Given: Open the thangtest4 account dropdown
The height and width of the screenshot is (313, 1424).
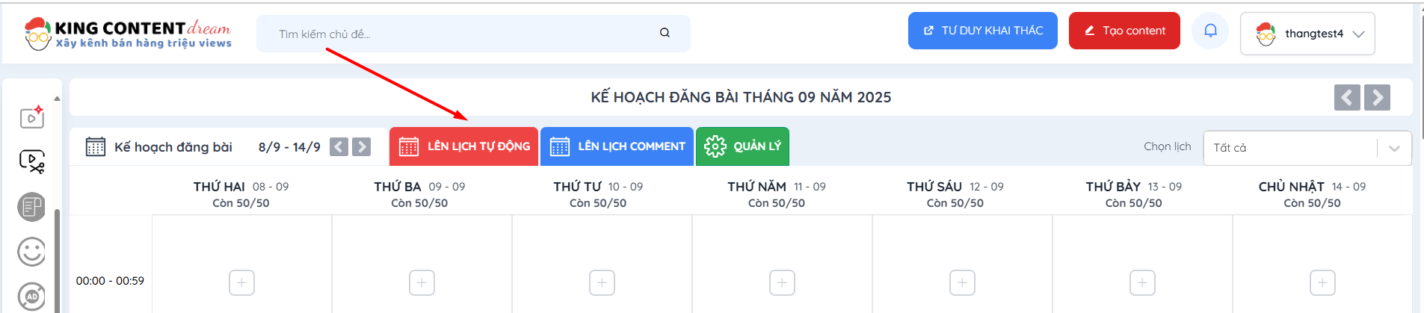Looking at the screenshot, I should [1307, 34].
